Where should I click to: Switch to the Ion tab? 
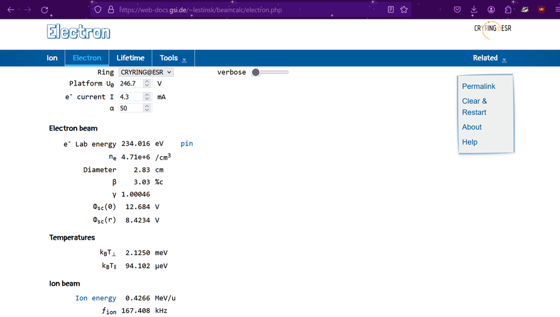(x=52, y=58)
